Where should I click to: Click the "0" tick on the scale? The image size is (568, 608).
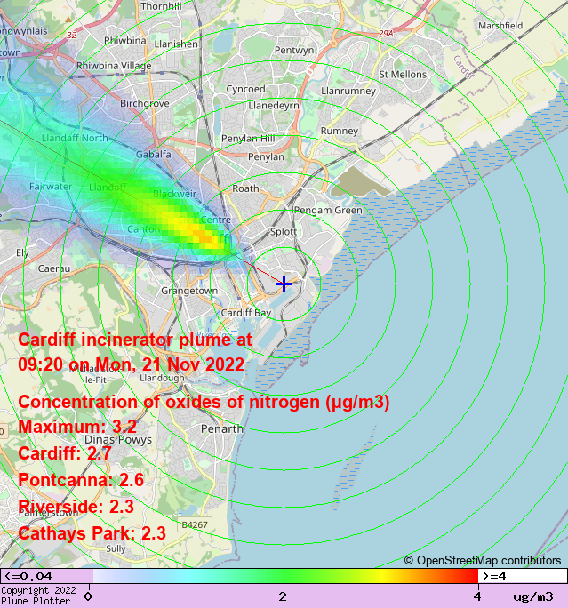tap(88, 596)
